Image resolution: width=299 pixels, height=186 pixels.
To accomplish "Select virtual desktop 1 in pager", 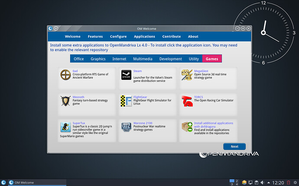I will click(x=232, y=181).
